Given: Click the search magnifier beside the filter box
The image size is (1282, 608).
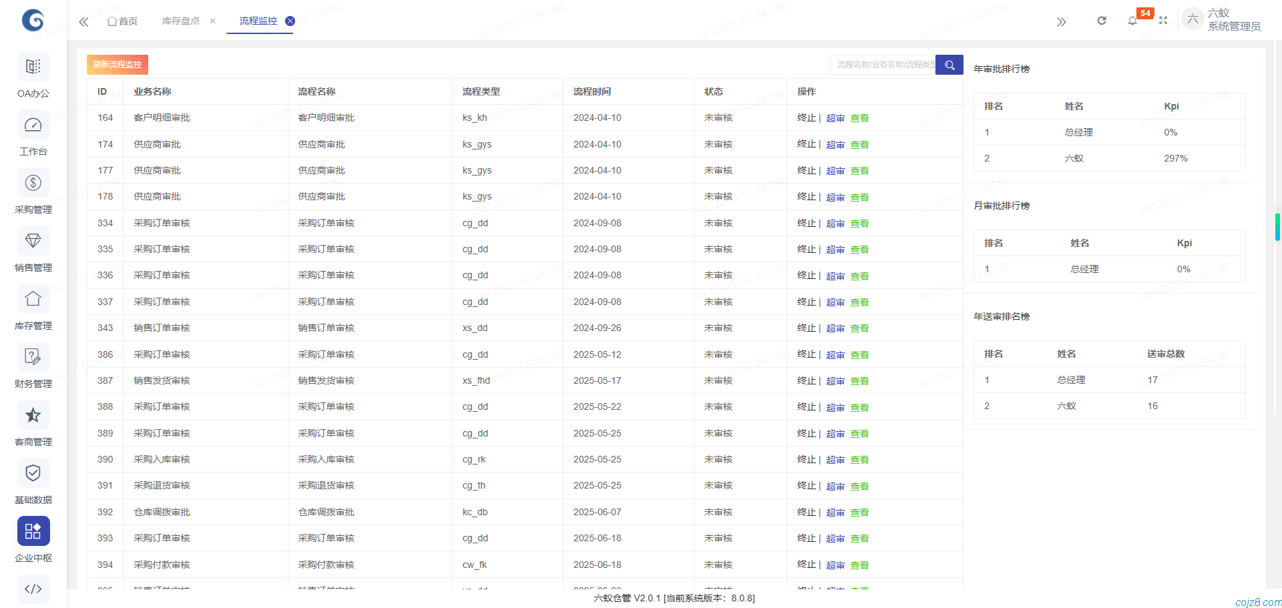Looking at the screenshot, I should (949, 65).
